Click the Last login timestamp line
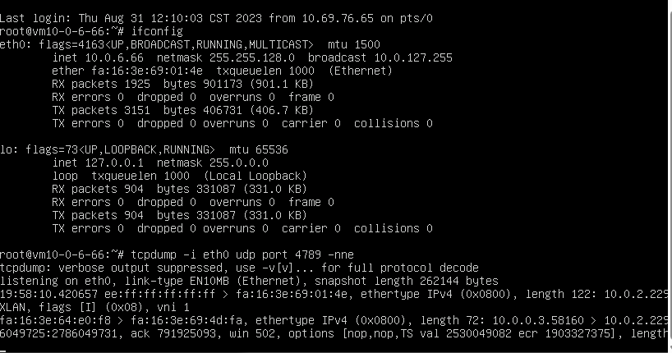672x353 pixels. tap(217, 18)
